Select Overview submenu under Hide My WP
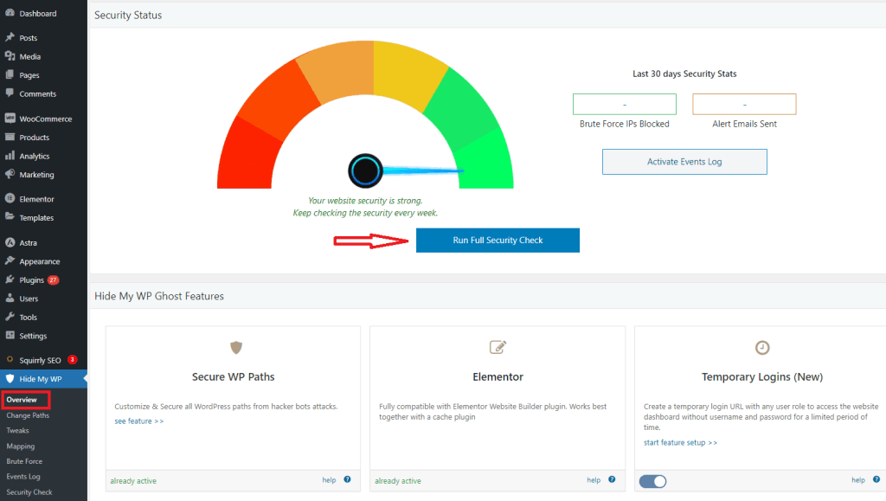 [22, 400]
